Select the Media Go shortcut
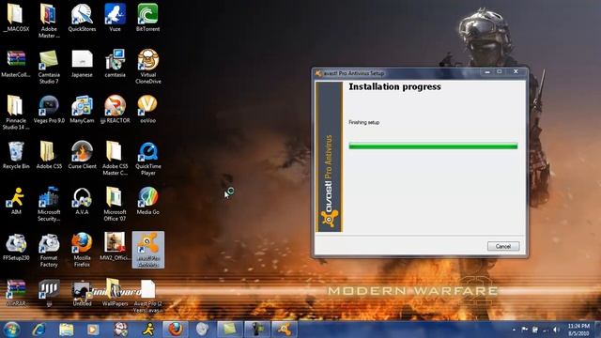The image size is (601, 338). (x=148, y=200)
